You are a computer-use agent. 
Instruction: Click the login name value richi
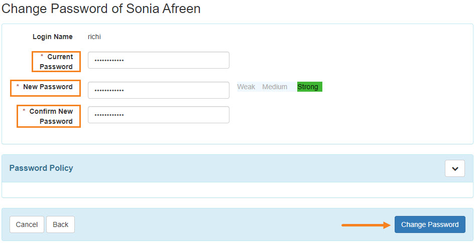[x=94, y=37]
